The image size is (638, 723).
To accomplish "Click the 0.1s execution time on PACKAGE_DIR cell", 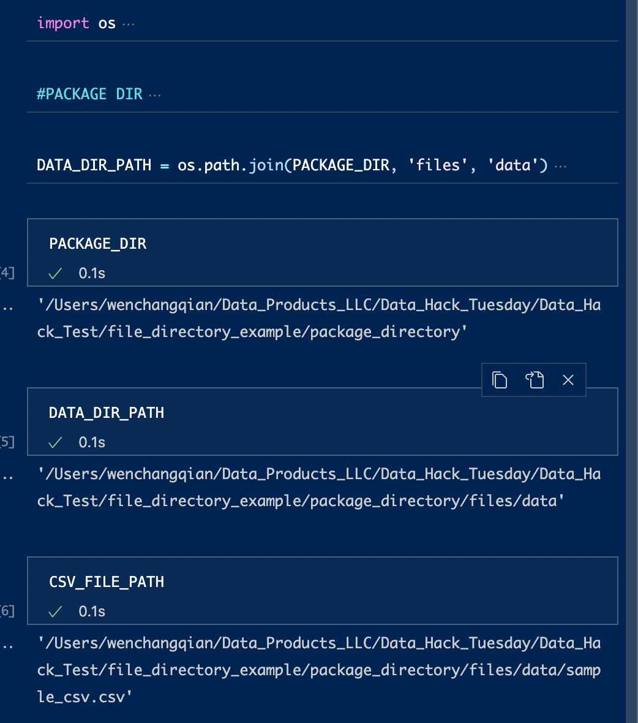I will (92, 273).
